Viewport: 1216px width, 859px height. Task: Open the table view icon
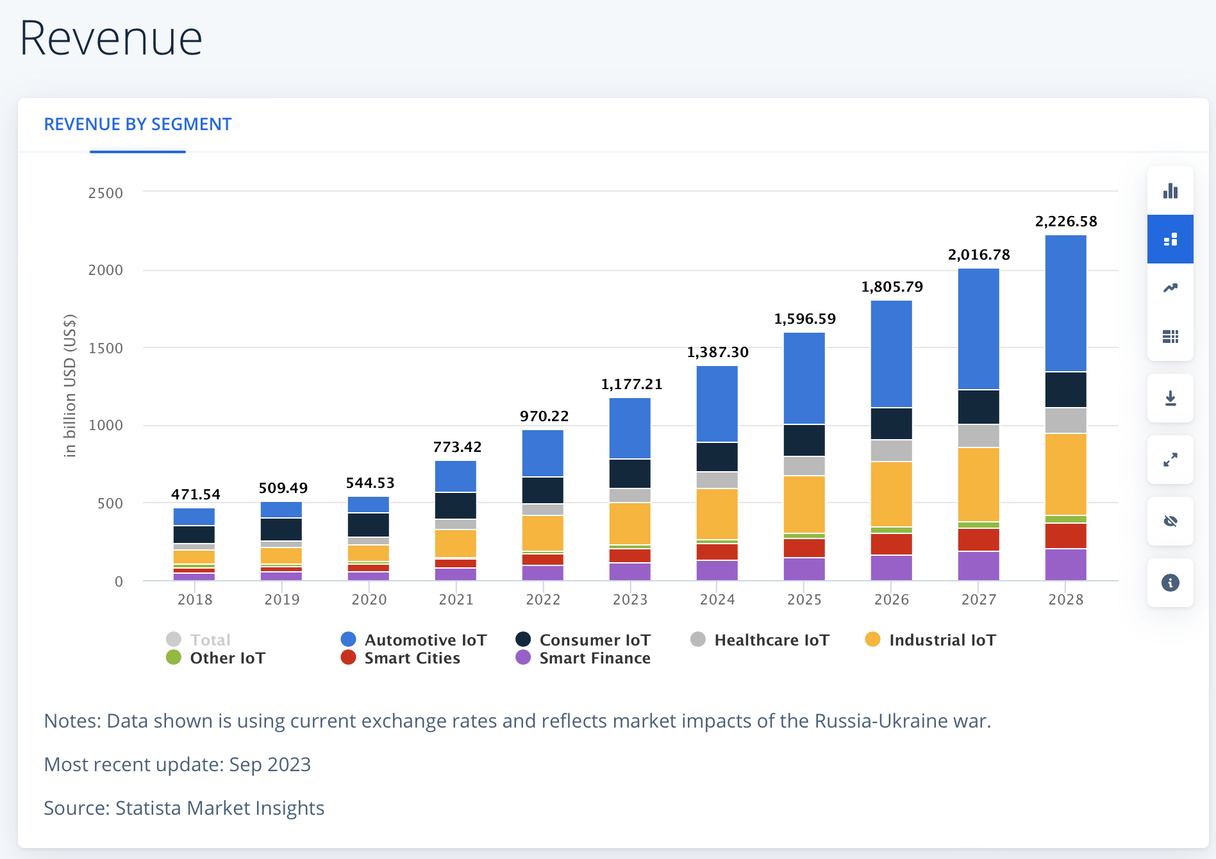[1170, 337]
